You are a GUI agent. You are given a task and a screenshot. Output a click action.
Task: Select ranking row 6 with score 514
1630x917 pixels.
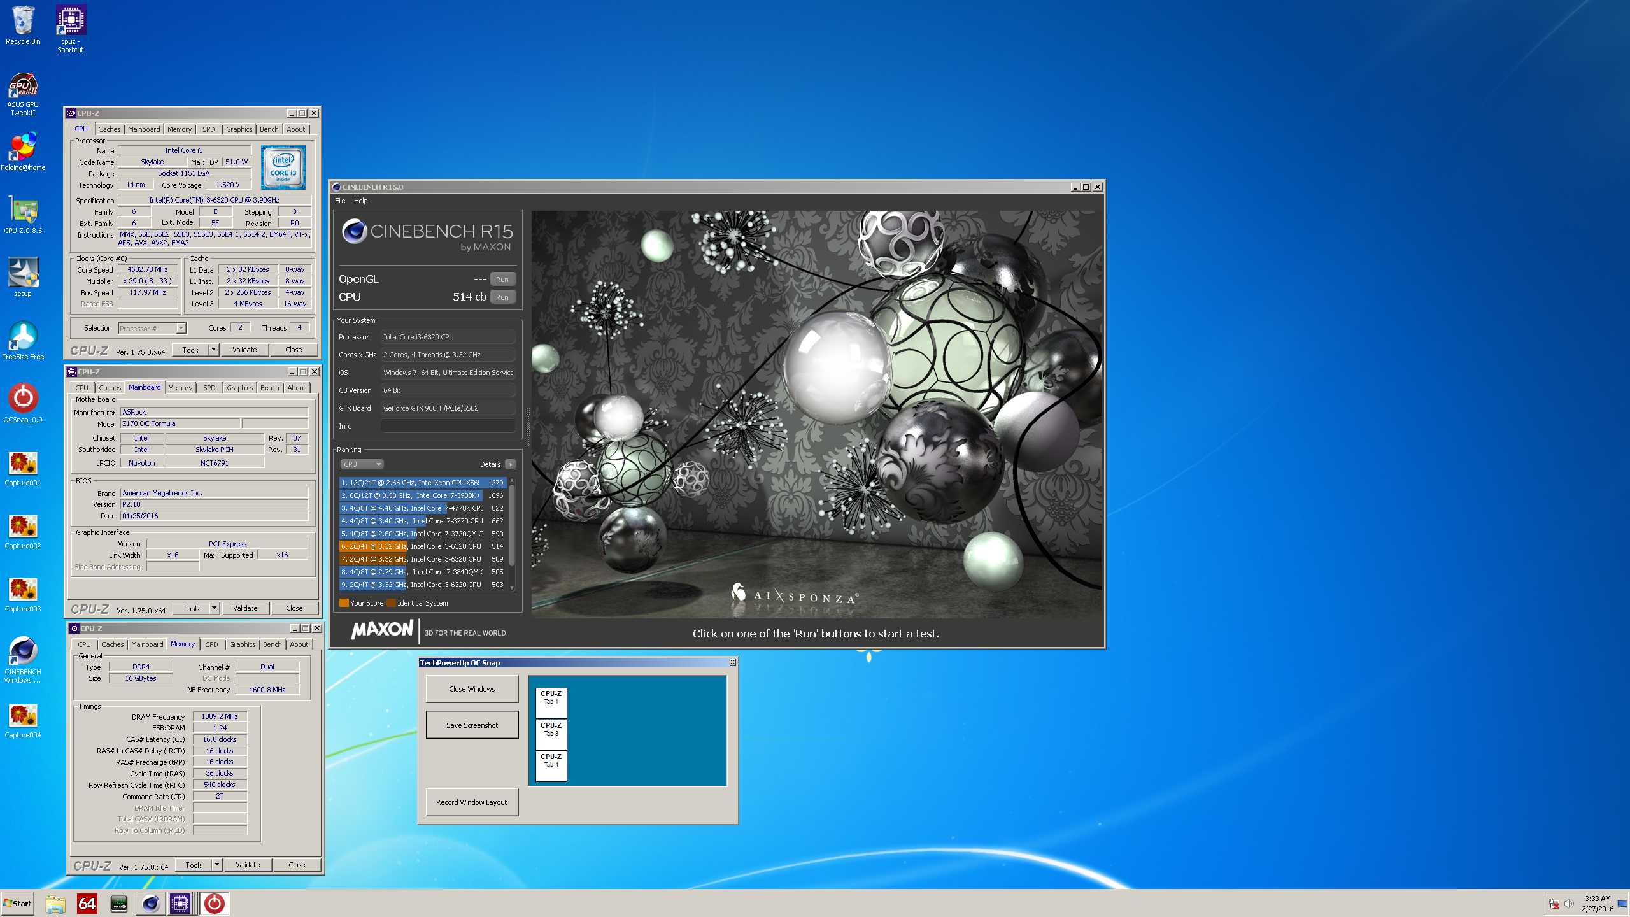423,546
